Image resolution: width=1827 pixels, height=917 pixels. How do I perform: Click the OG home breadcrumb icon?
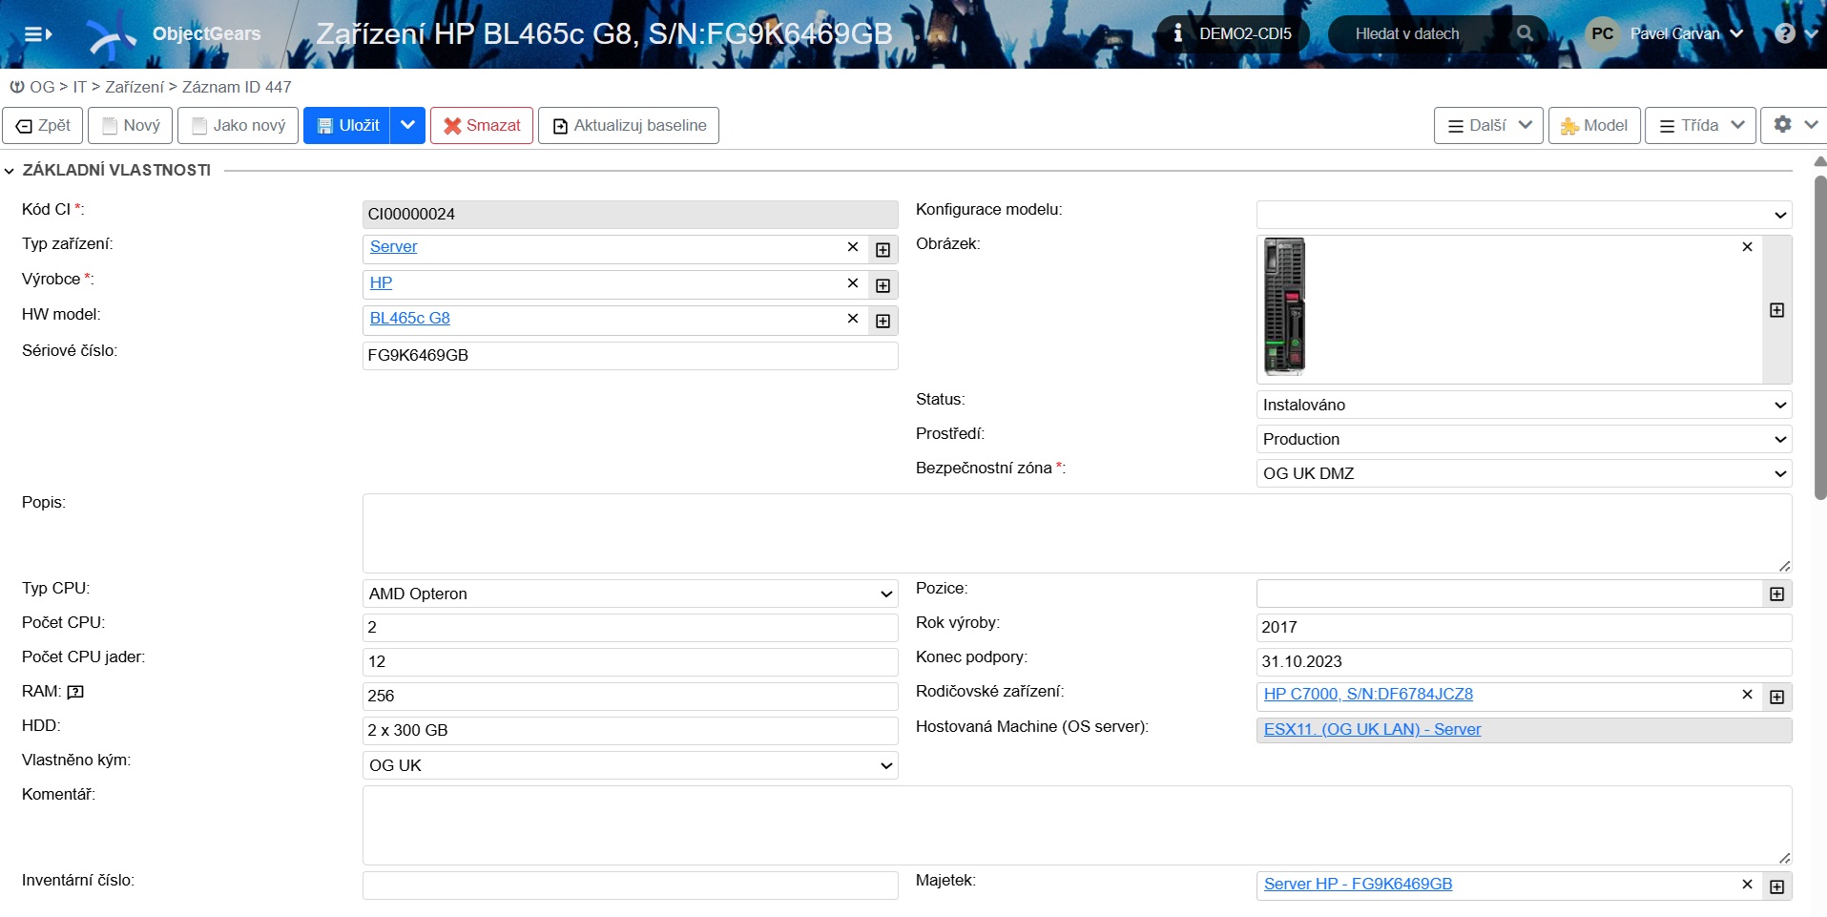tap(17, 87)
